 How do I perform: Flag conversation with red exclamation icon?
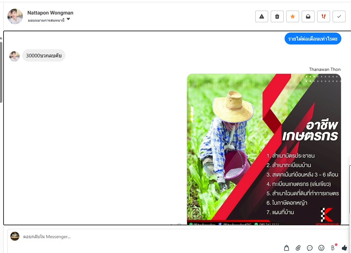click(324, 16)
